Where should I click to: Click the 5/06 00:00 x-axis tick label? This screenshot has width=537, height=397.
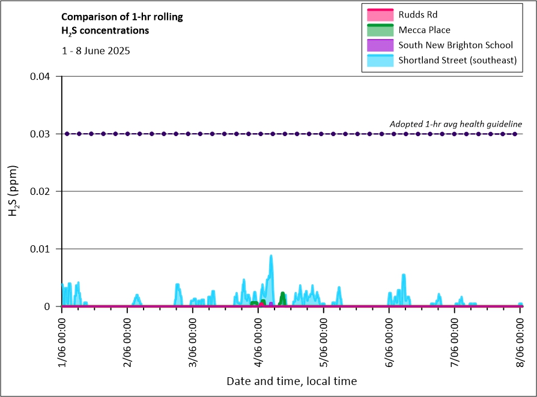(323, 340)
